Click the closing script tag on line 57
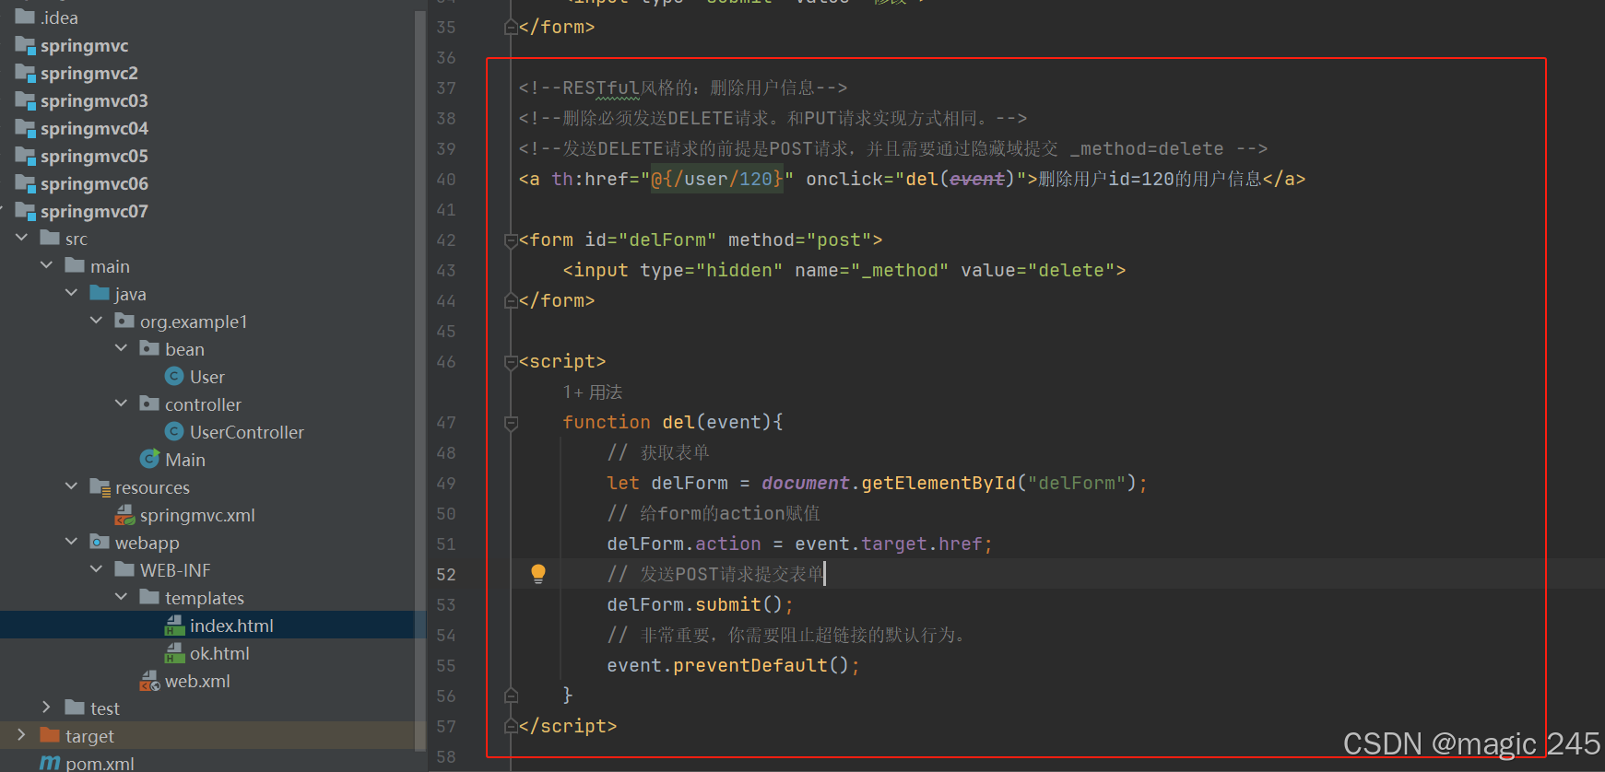Image resolution: width=1605 pixels, height=772 pixels. tap(568, 727)
